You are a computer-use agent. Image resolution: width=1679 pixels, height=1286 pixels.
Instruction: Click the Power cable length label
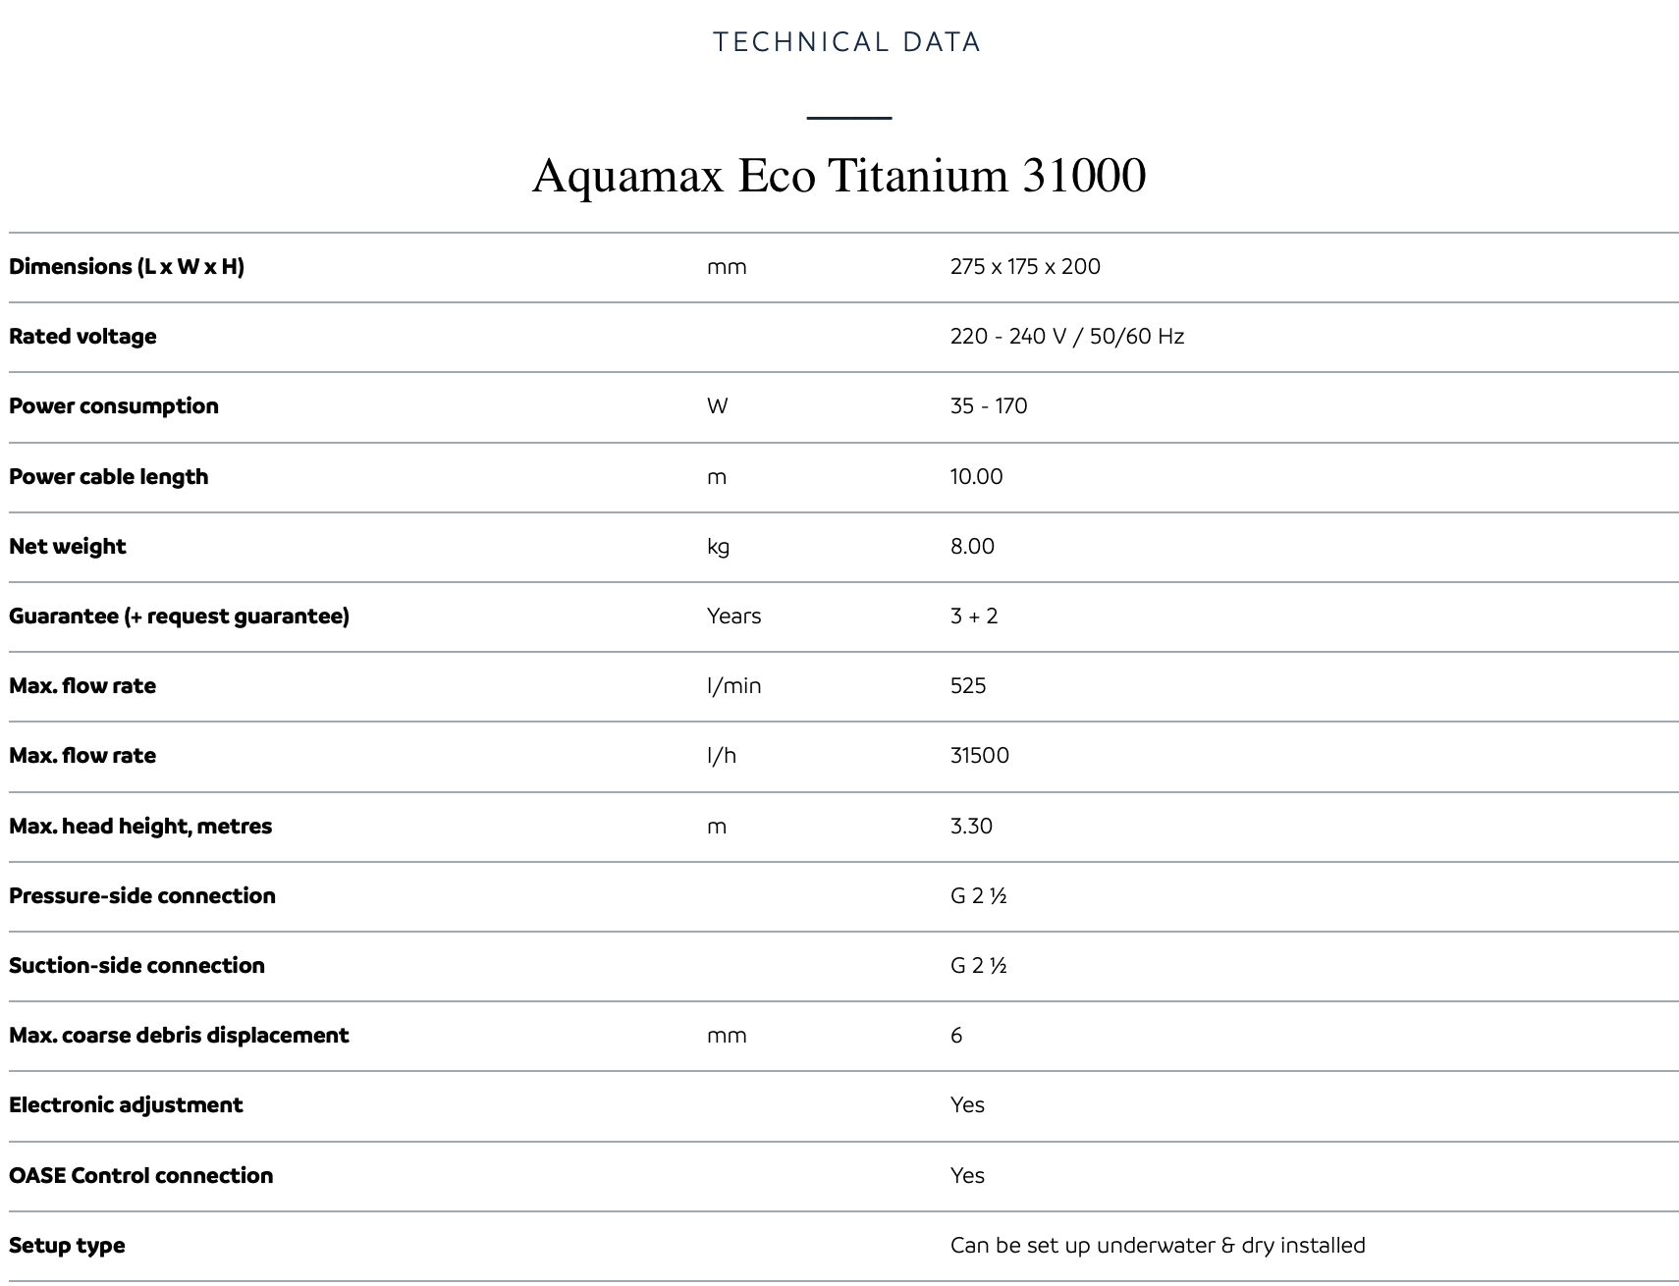coord(109,477)
